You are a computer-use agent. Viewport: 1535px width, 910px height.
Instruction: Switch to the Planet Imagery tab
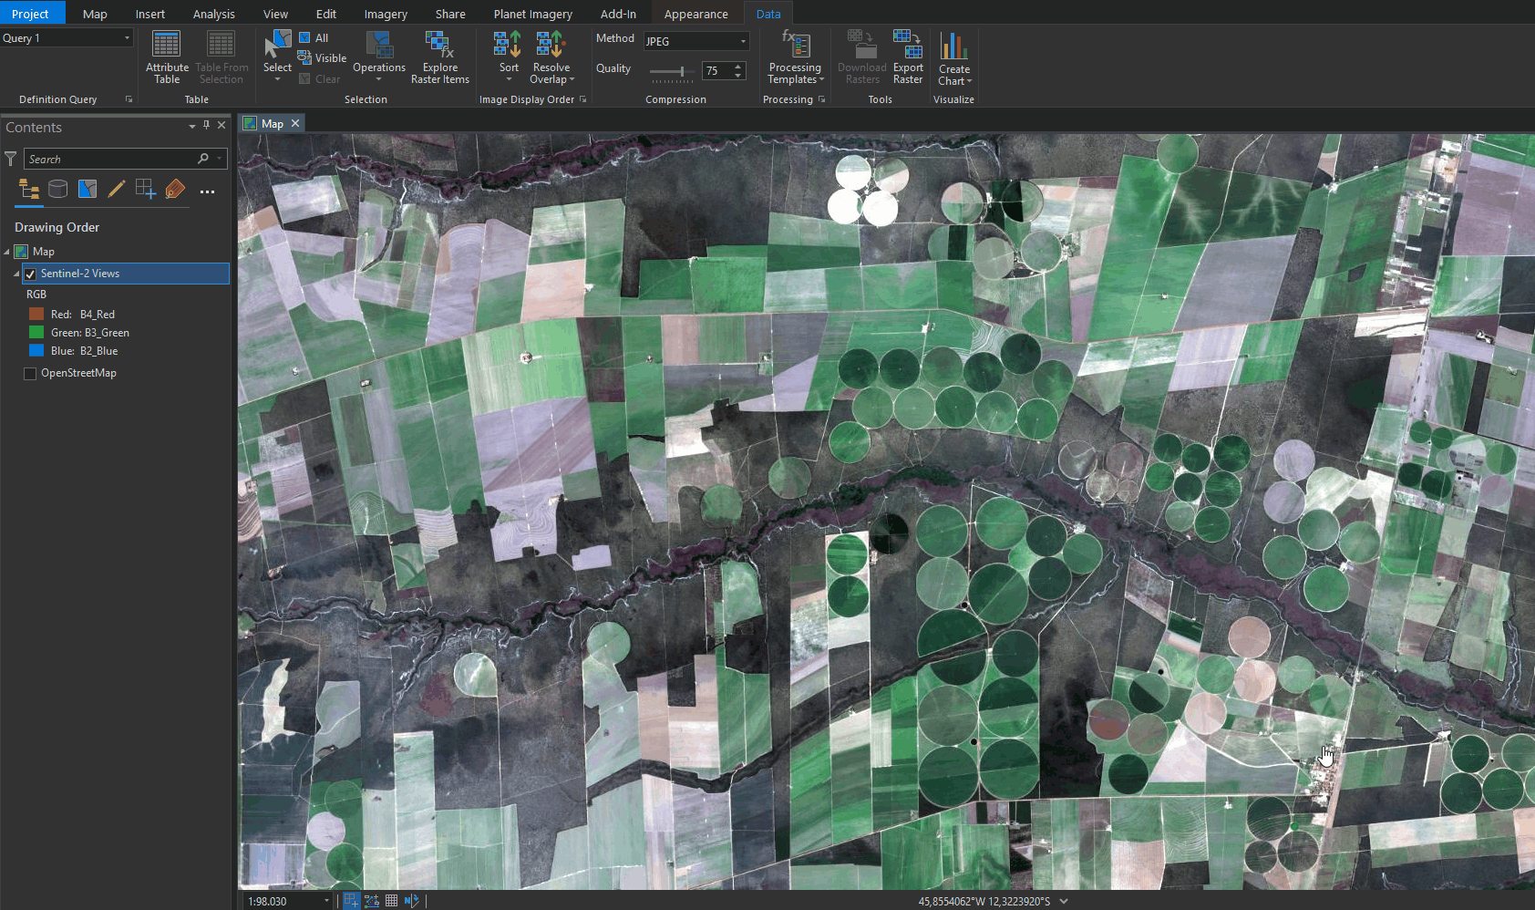pos(533,14)
